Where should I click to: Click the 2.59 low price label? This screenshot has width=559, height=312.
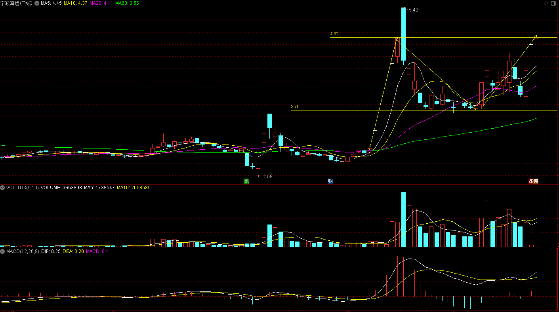[268, 176]
